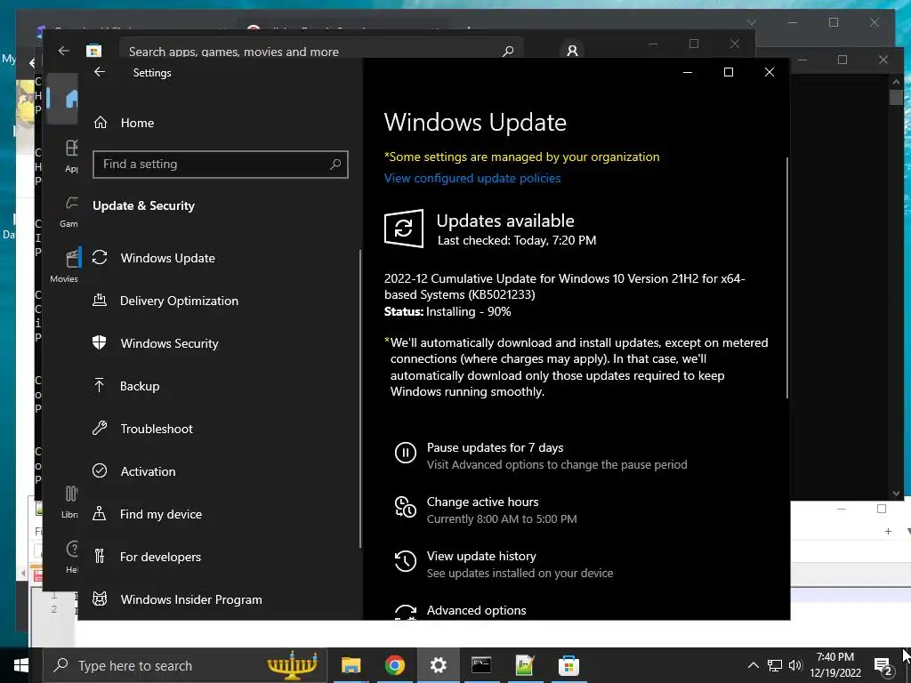Image resolution: width=911 pixels, height=683 pixels.
Task: Click Microsoft Store search magnifier icon
Action: 508,51
